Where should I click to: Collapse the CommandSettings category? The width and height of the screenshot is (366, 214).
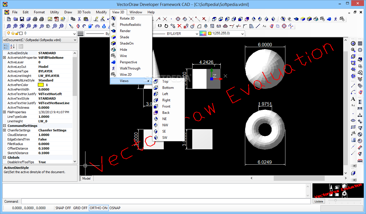click(4, 126)
